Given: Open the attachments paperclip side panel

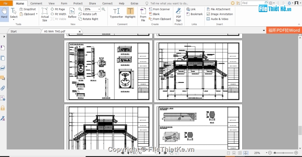Looking at the screenshot, I should [x=3, y=88].
